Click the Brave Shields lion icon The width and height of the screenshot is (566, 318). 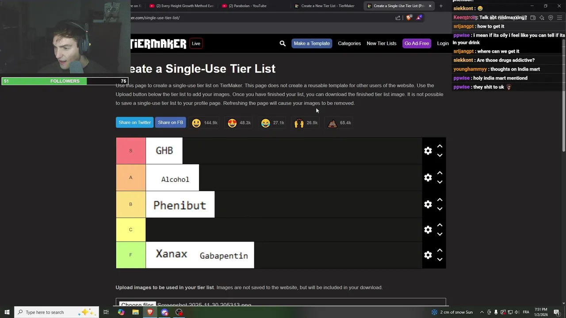pos(409,18)
